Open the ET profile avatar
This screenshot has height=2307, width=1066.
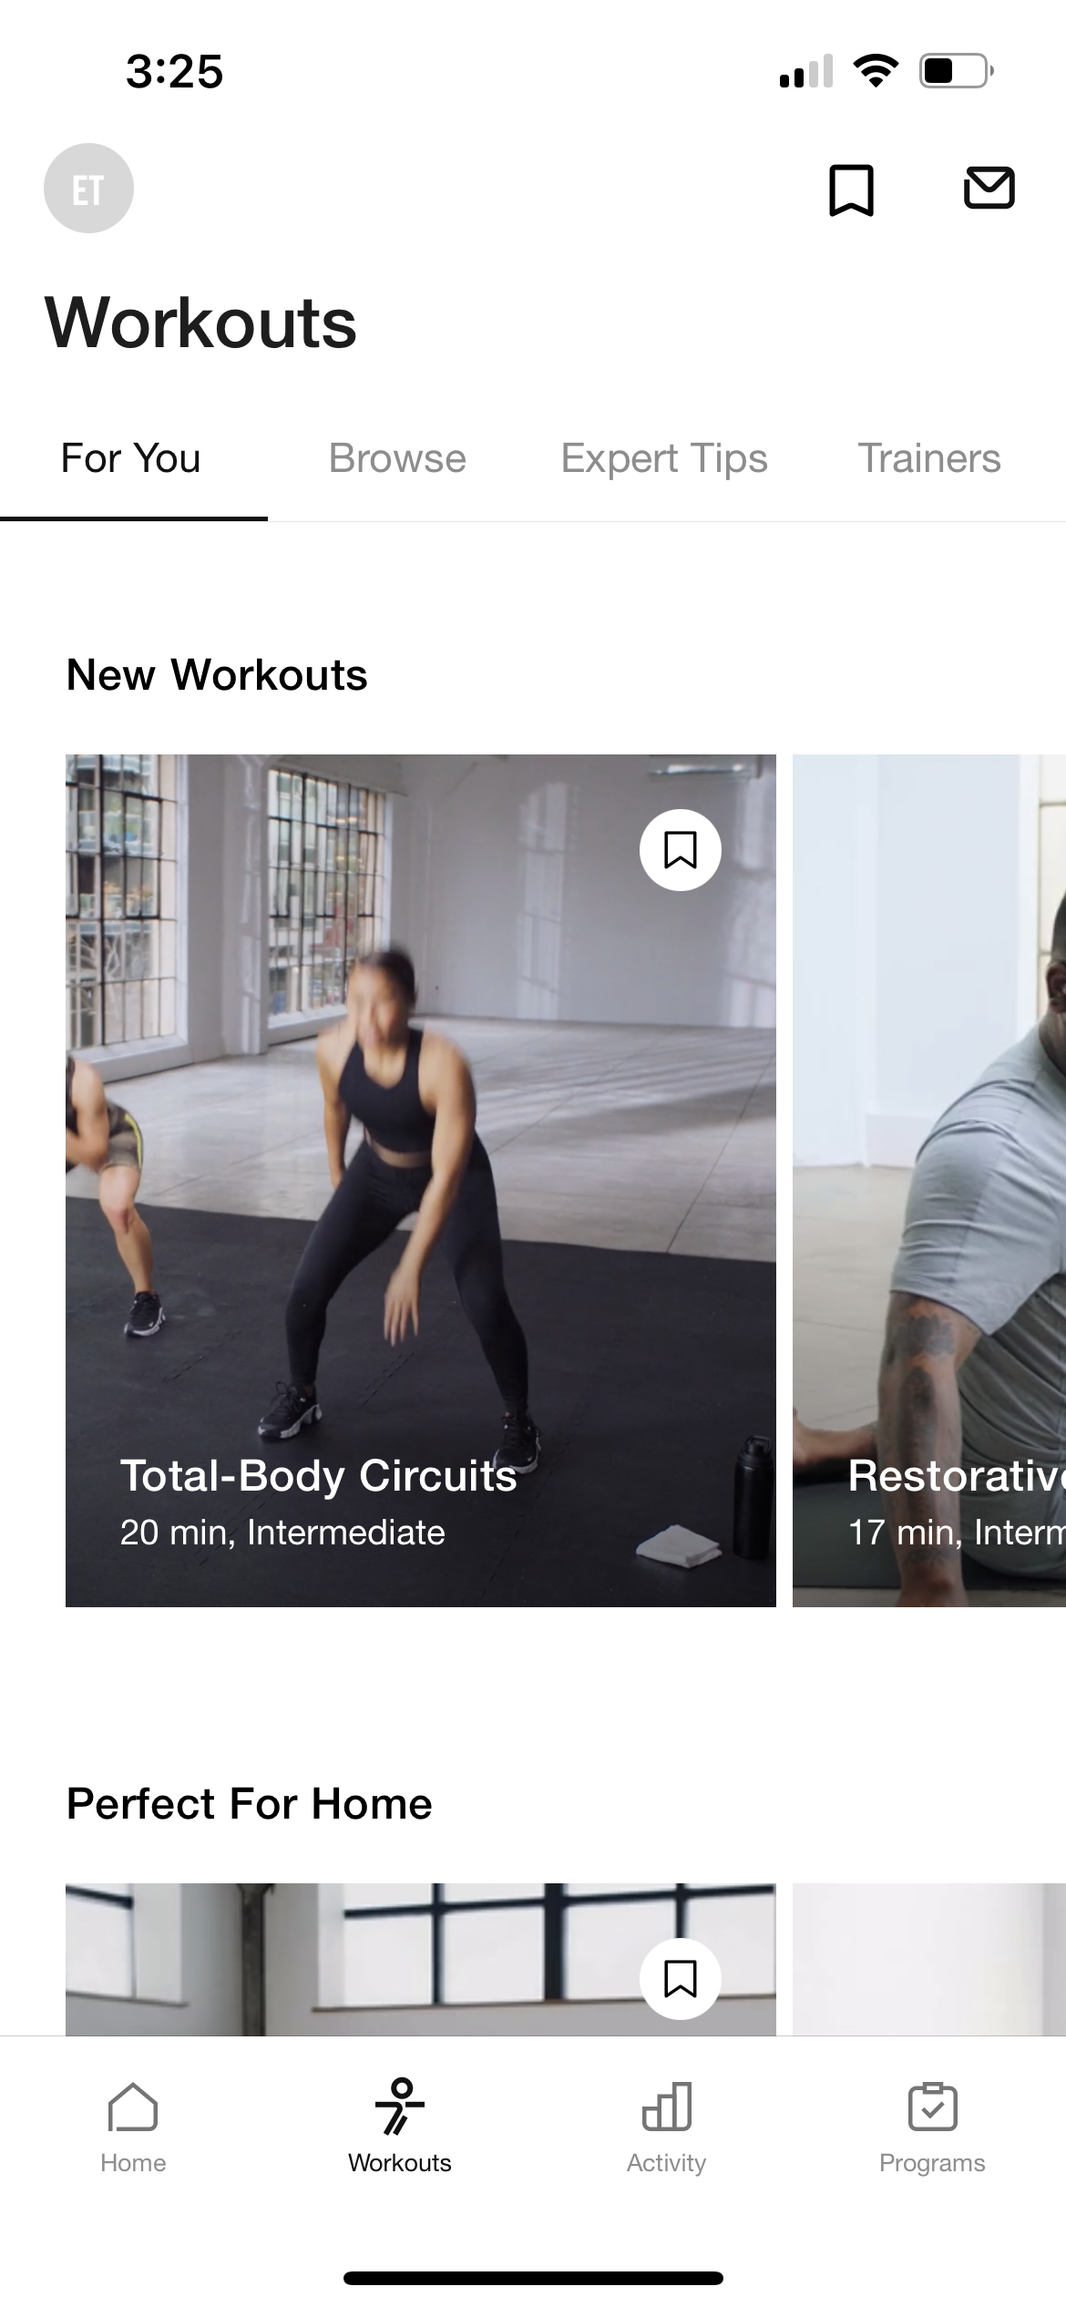[88, 189]
